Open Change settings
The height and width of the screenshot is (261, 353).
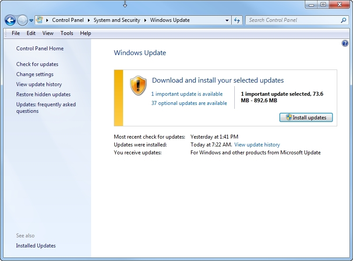pos(35,74)
